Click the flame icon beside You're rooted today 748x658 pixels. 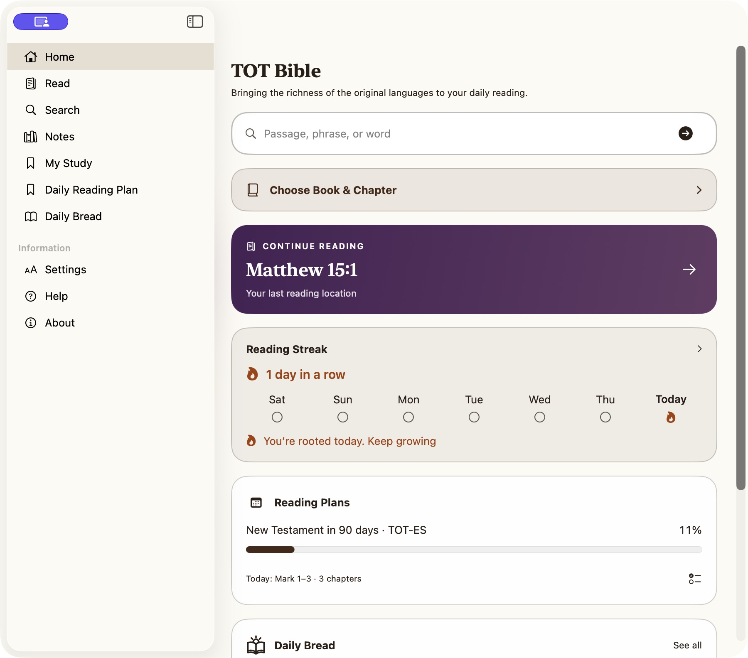tap(251, 441)
